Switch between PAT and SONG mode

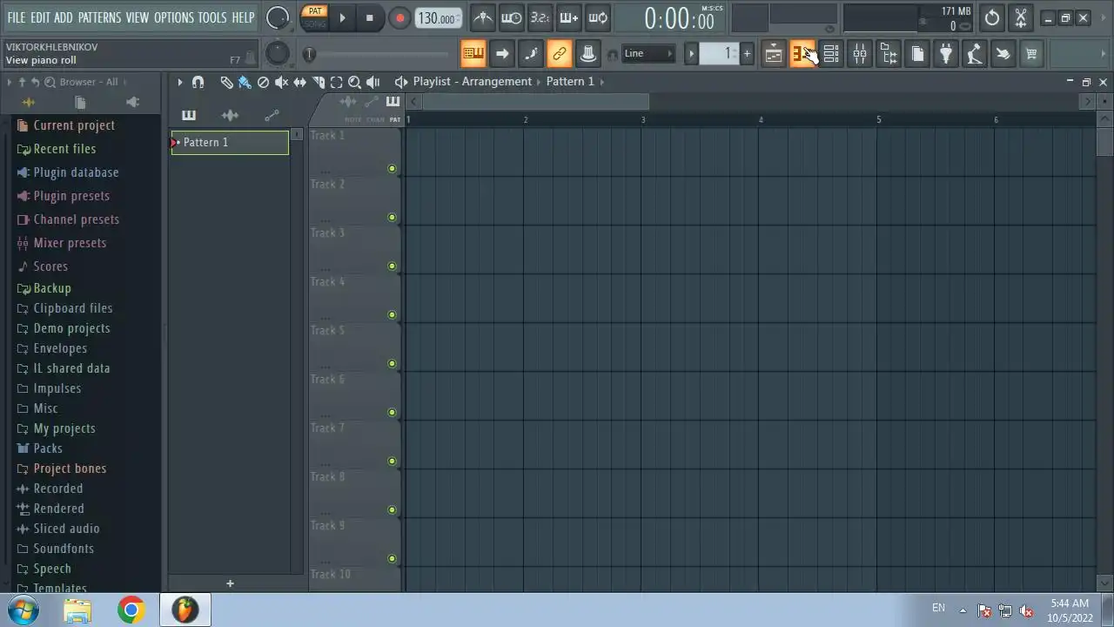[315, 17]
